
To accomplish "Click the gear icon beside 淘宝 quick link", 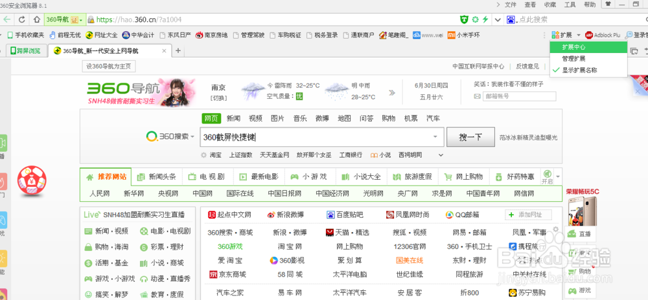I will click(x=203, y=155).
